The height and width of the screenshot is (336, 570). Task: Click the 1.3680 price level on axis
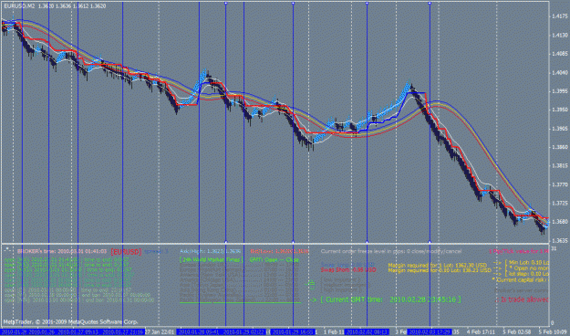pos(560,222)
